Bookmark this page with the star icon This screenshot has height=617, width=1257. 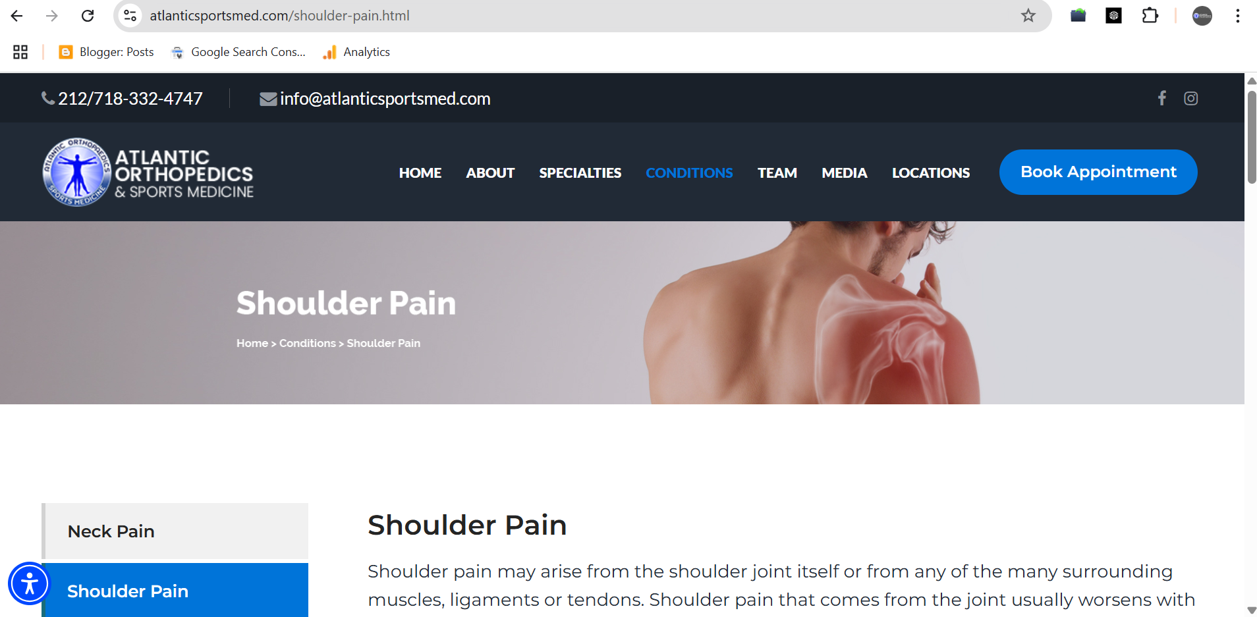[1028, 16]
